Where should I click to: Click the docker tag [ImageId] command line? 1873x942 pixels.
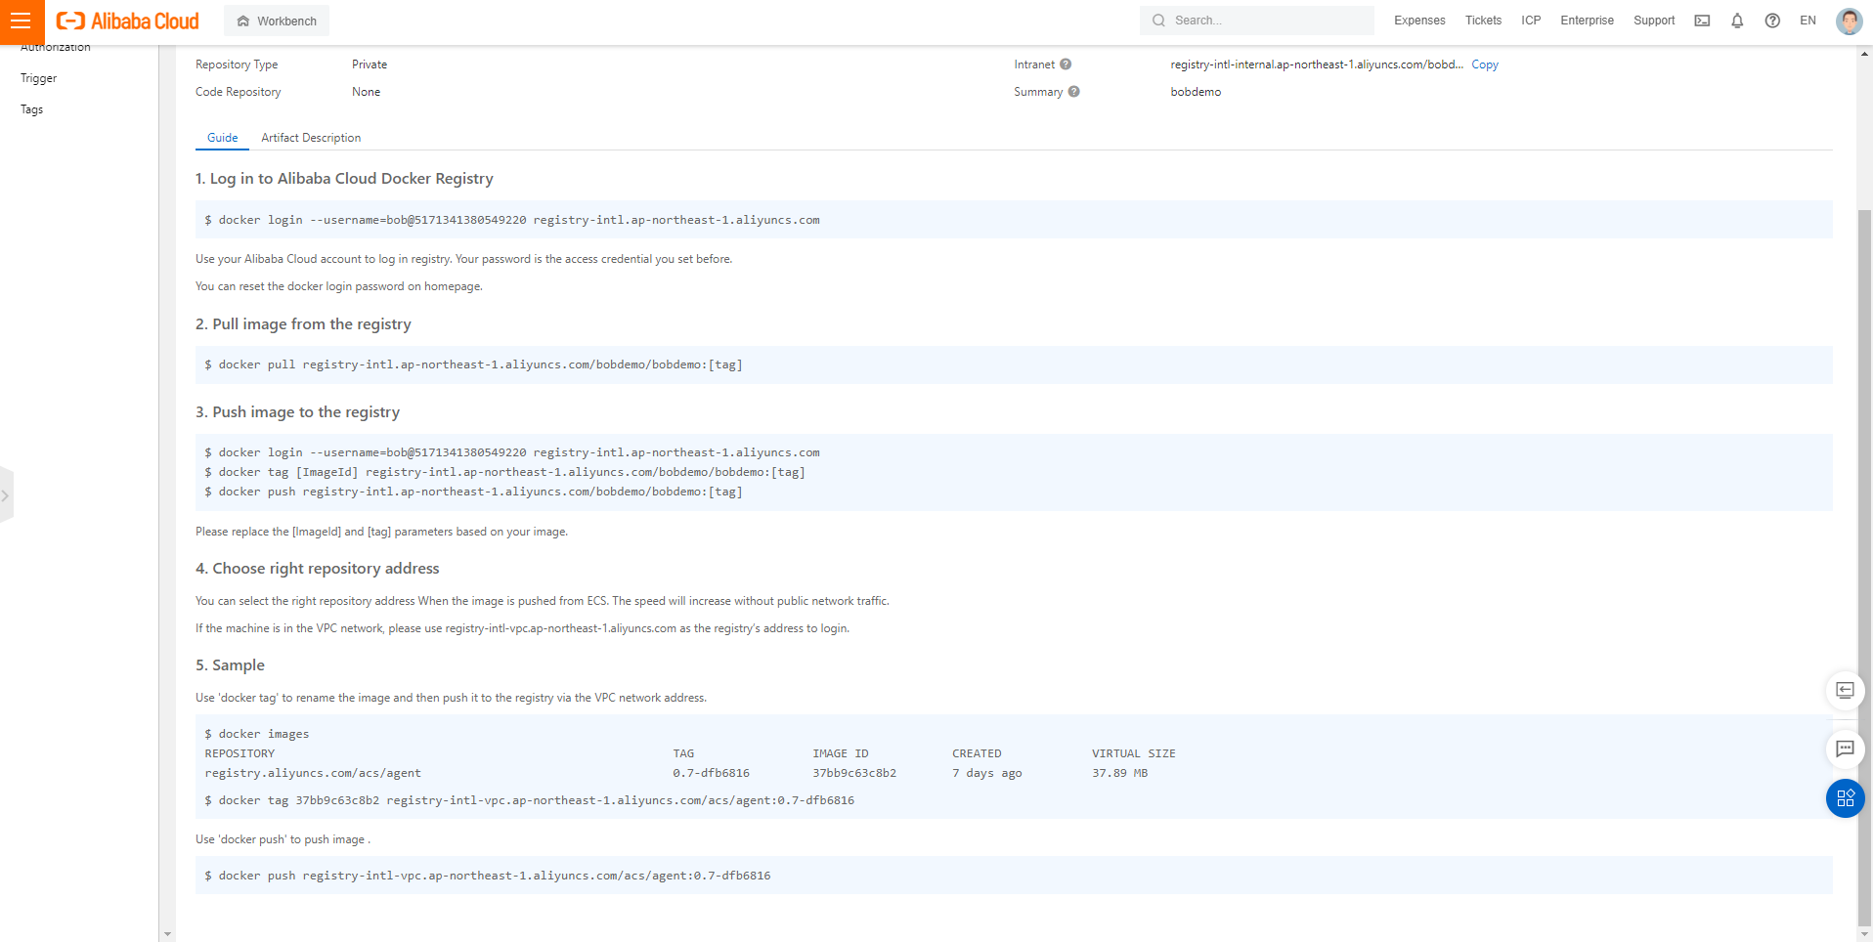(x=504, y=472)
